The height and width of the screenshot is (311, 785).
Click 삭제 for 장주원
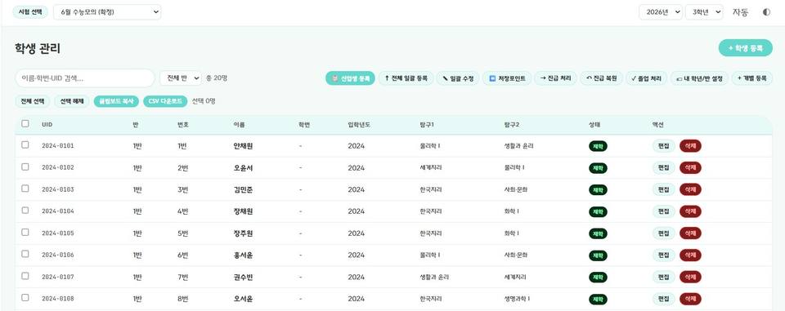(690, 233)
